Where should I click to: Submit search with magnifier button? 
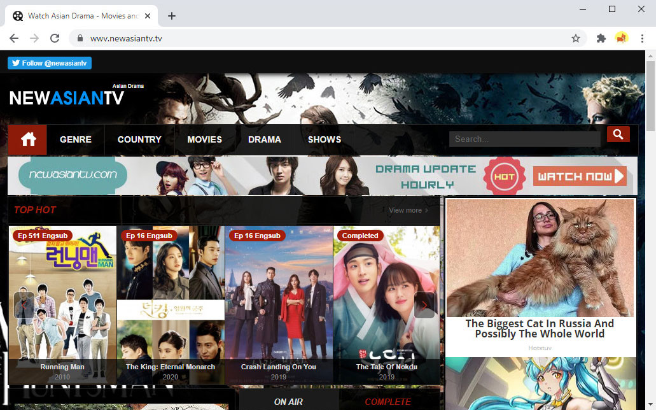[618, 134]
